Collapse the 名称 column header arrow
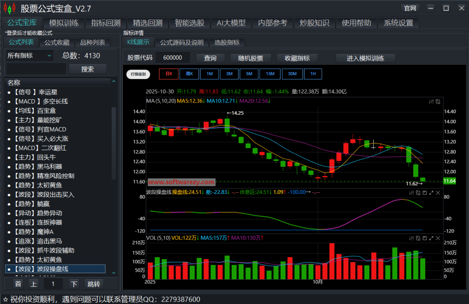Viewport: 469px width, 304px height. point(113,81)
